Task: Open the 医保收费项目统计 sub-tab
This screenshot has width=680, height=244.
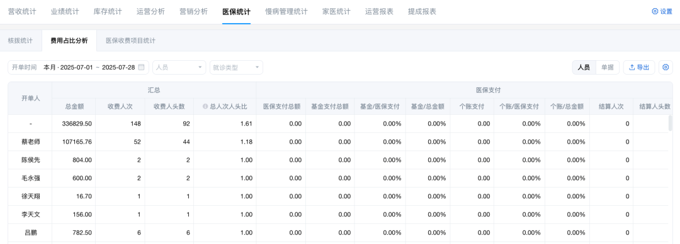Action: pos(130,41)
